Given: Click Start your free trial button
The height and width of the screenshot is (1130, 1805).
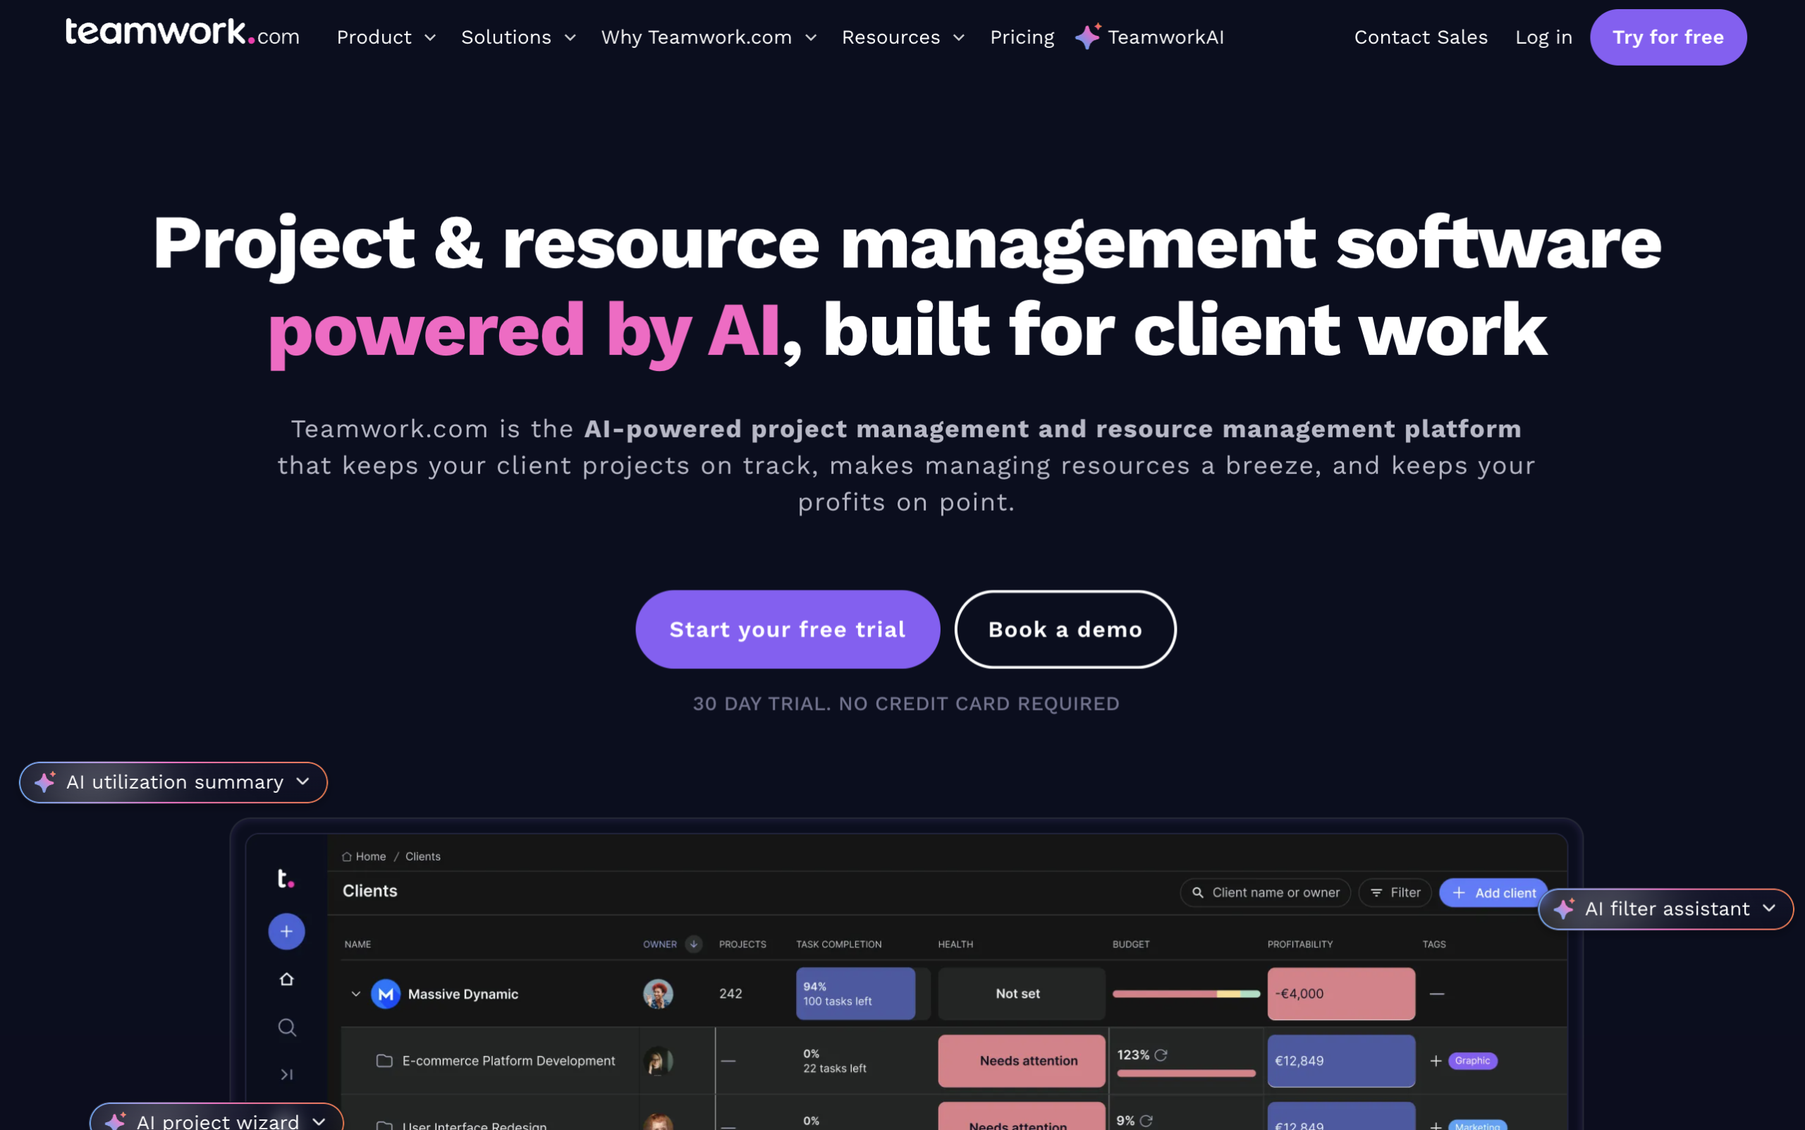Looking at the screenshot, I should (x=787, y=629).
